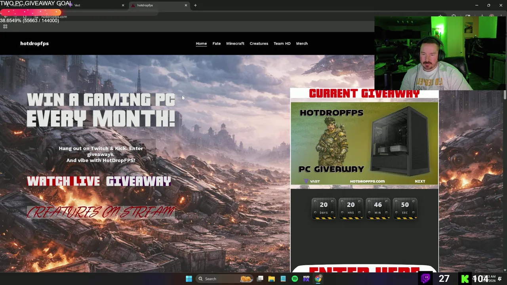Open the notifications bell in tray

point(500,279)
